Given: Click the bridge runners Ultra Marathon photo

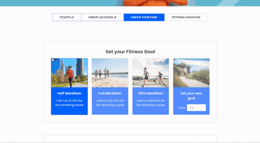Looking at the screenshot, I should point(151,73).
